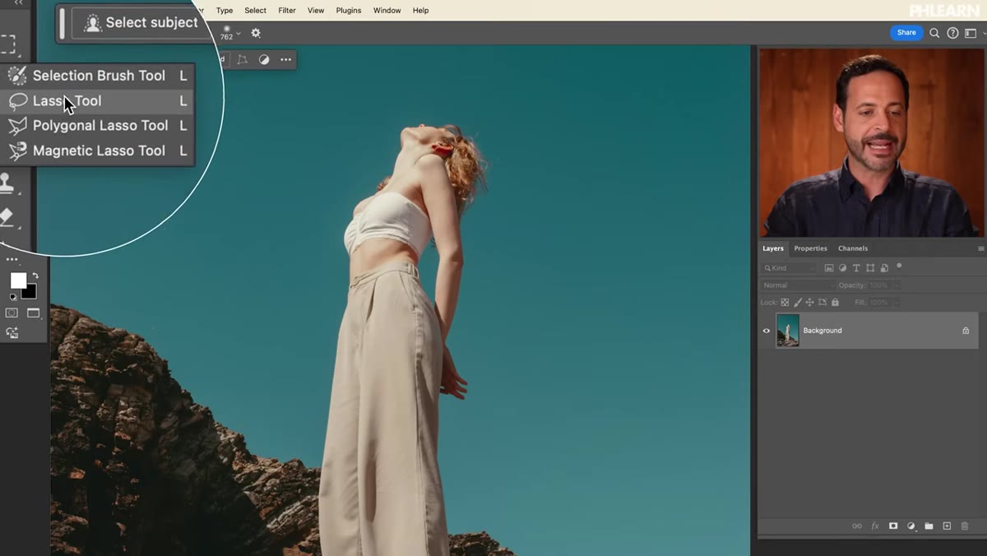987x556 pixels.
Task: Select the Clone Stamp tool
Action: pos(7,183)
